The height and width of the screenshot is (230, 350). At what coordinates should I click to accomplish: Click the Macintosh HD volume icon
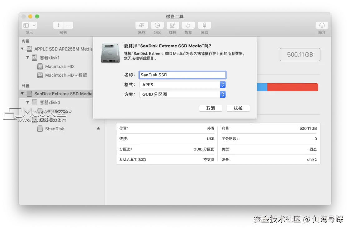40,66
